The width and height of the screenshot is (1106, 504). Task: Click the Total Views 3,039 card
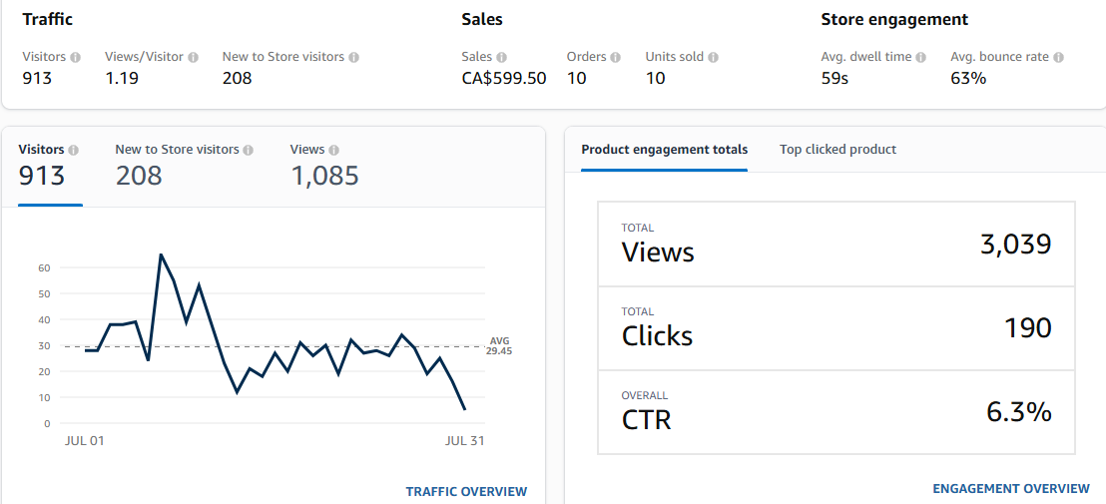point(836,245)
